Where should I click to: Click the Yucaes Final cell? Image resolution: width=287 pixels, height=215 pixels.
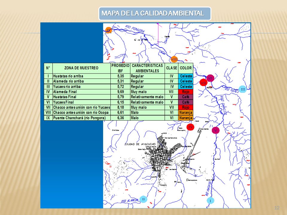pyautogui.click(x=81, y=102)
